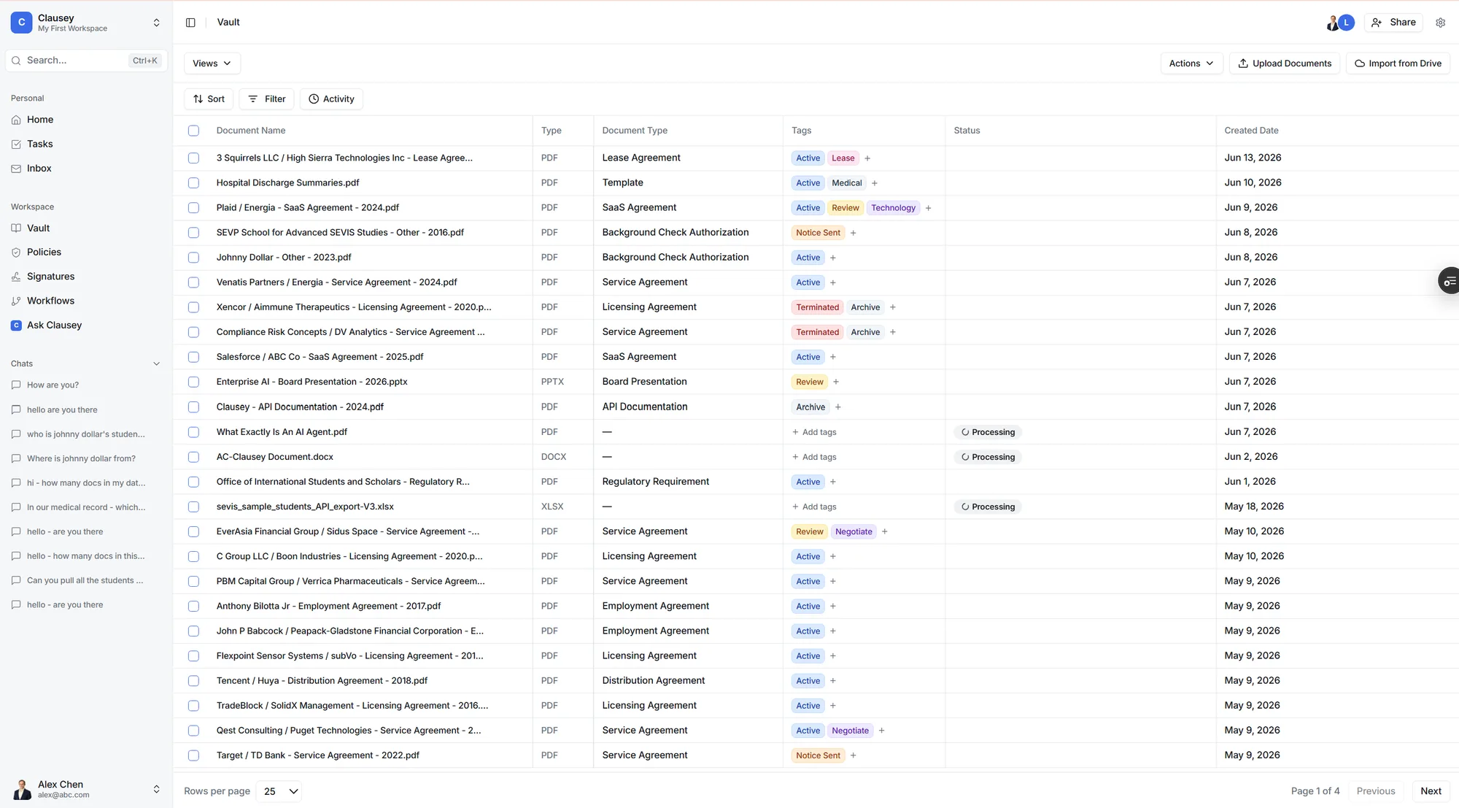Select checkbox for Enterprise AI Board Presentation
The height and width of the screenshot is (808, 1459).
click(x=193, y=382)
